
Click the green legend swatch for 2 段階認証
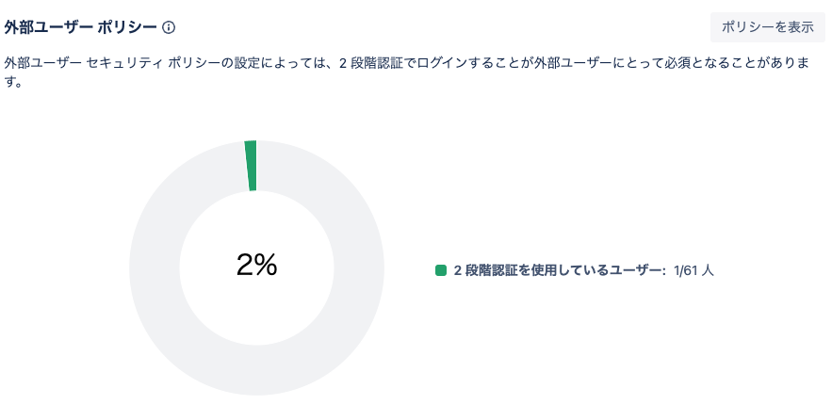(440, 270)
